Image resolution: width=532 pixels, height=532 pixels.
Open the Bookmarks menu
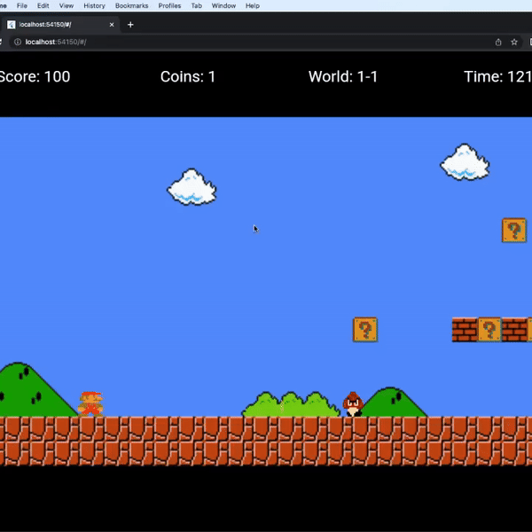(131, 5)
